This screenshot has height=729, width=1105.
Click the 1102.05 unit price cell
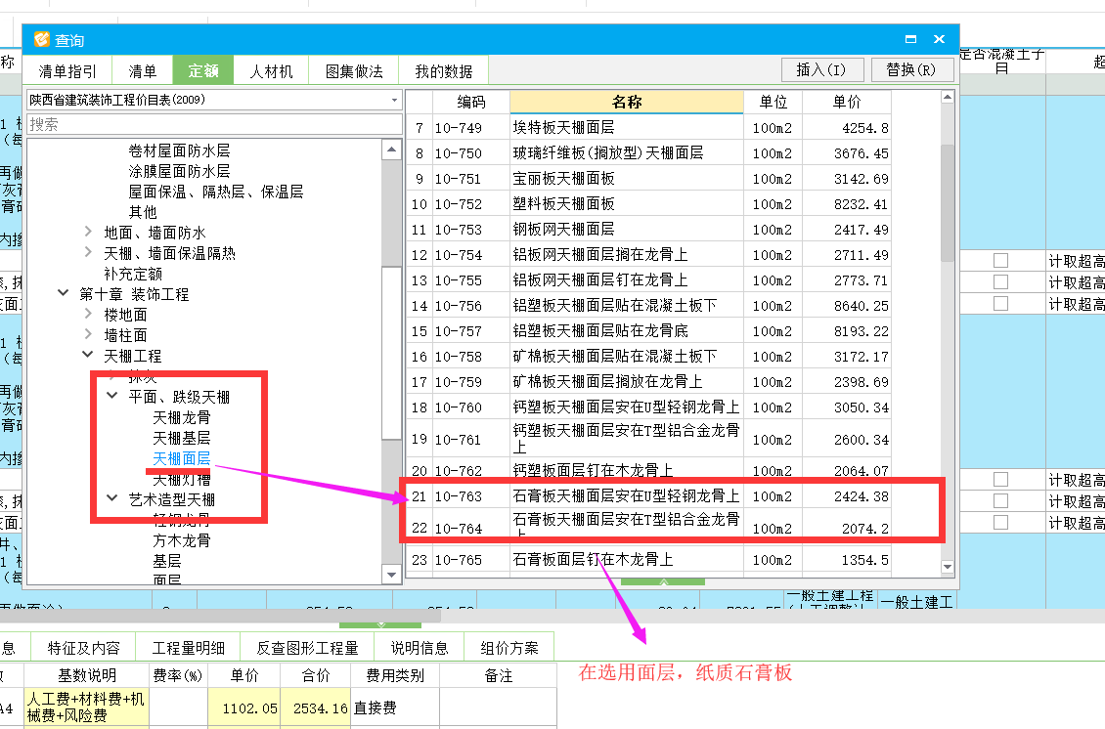click(244, 708)
